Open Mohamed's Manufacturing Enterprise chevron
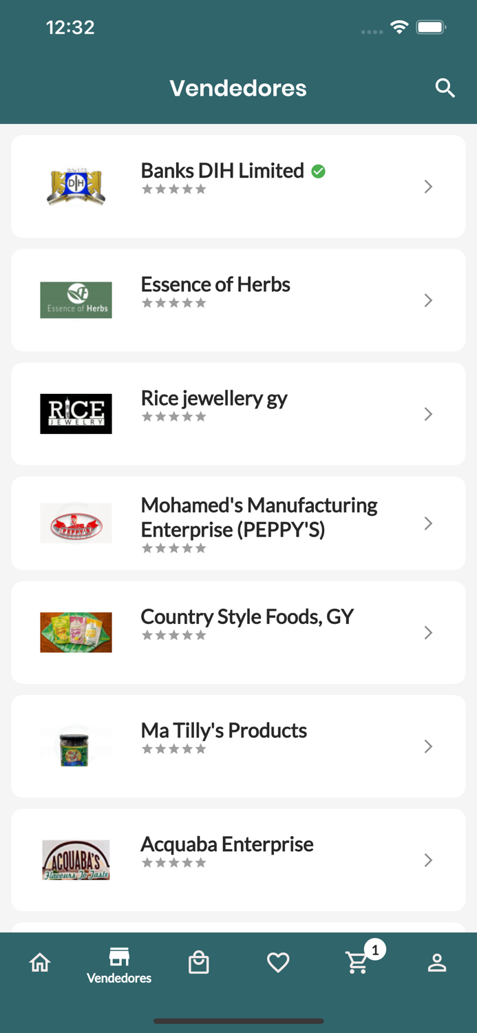Viewport: 477px width, 1033px height. [x=428, y=523]
